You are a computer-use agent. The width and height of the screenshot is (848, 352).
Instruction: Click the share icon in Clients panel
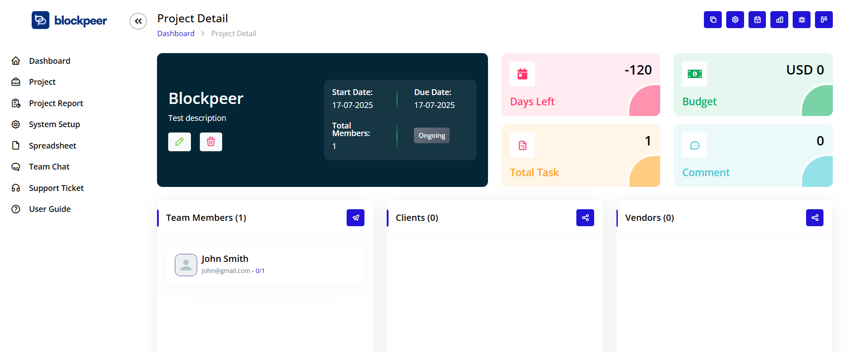pyautogui.click(x=585, y=218)
